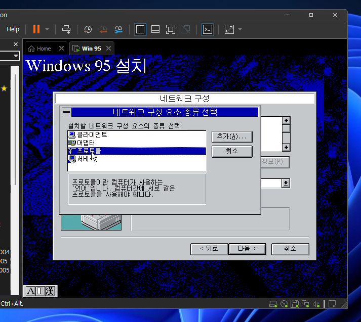The height and width of the screenshot is (322, 361).
Task: Select 클라이언트 in the component list
Action: coord(137,134)
